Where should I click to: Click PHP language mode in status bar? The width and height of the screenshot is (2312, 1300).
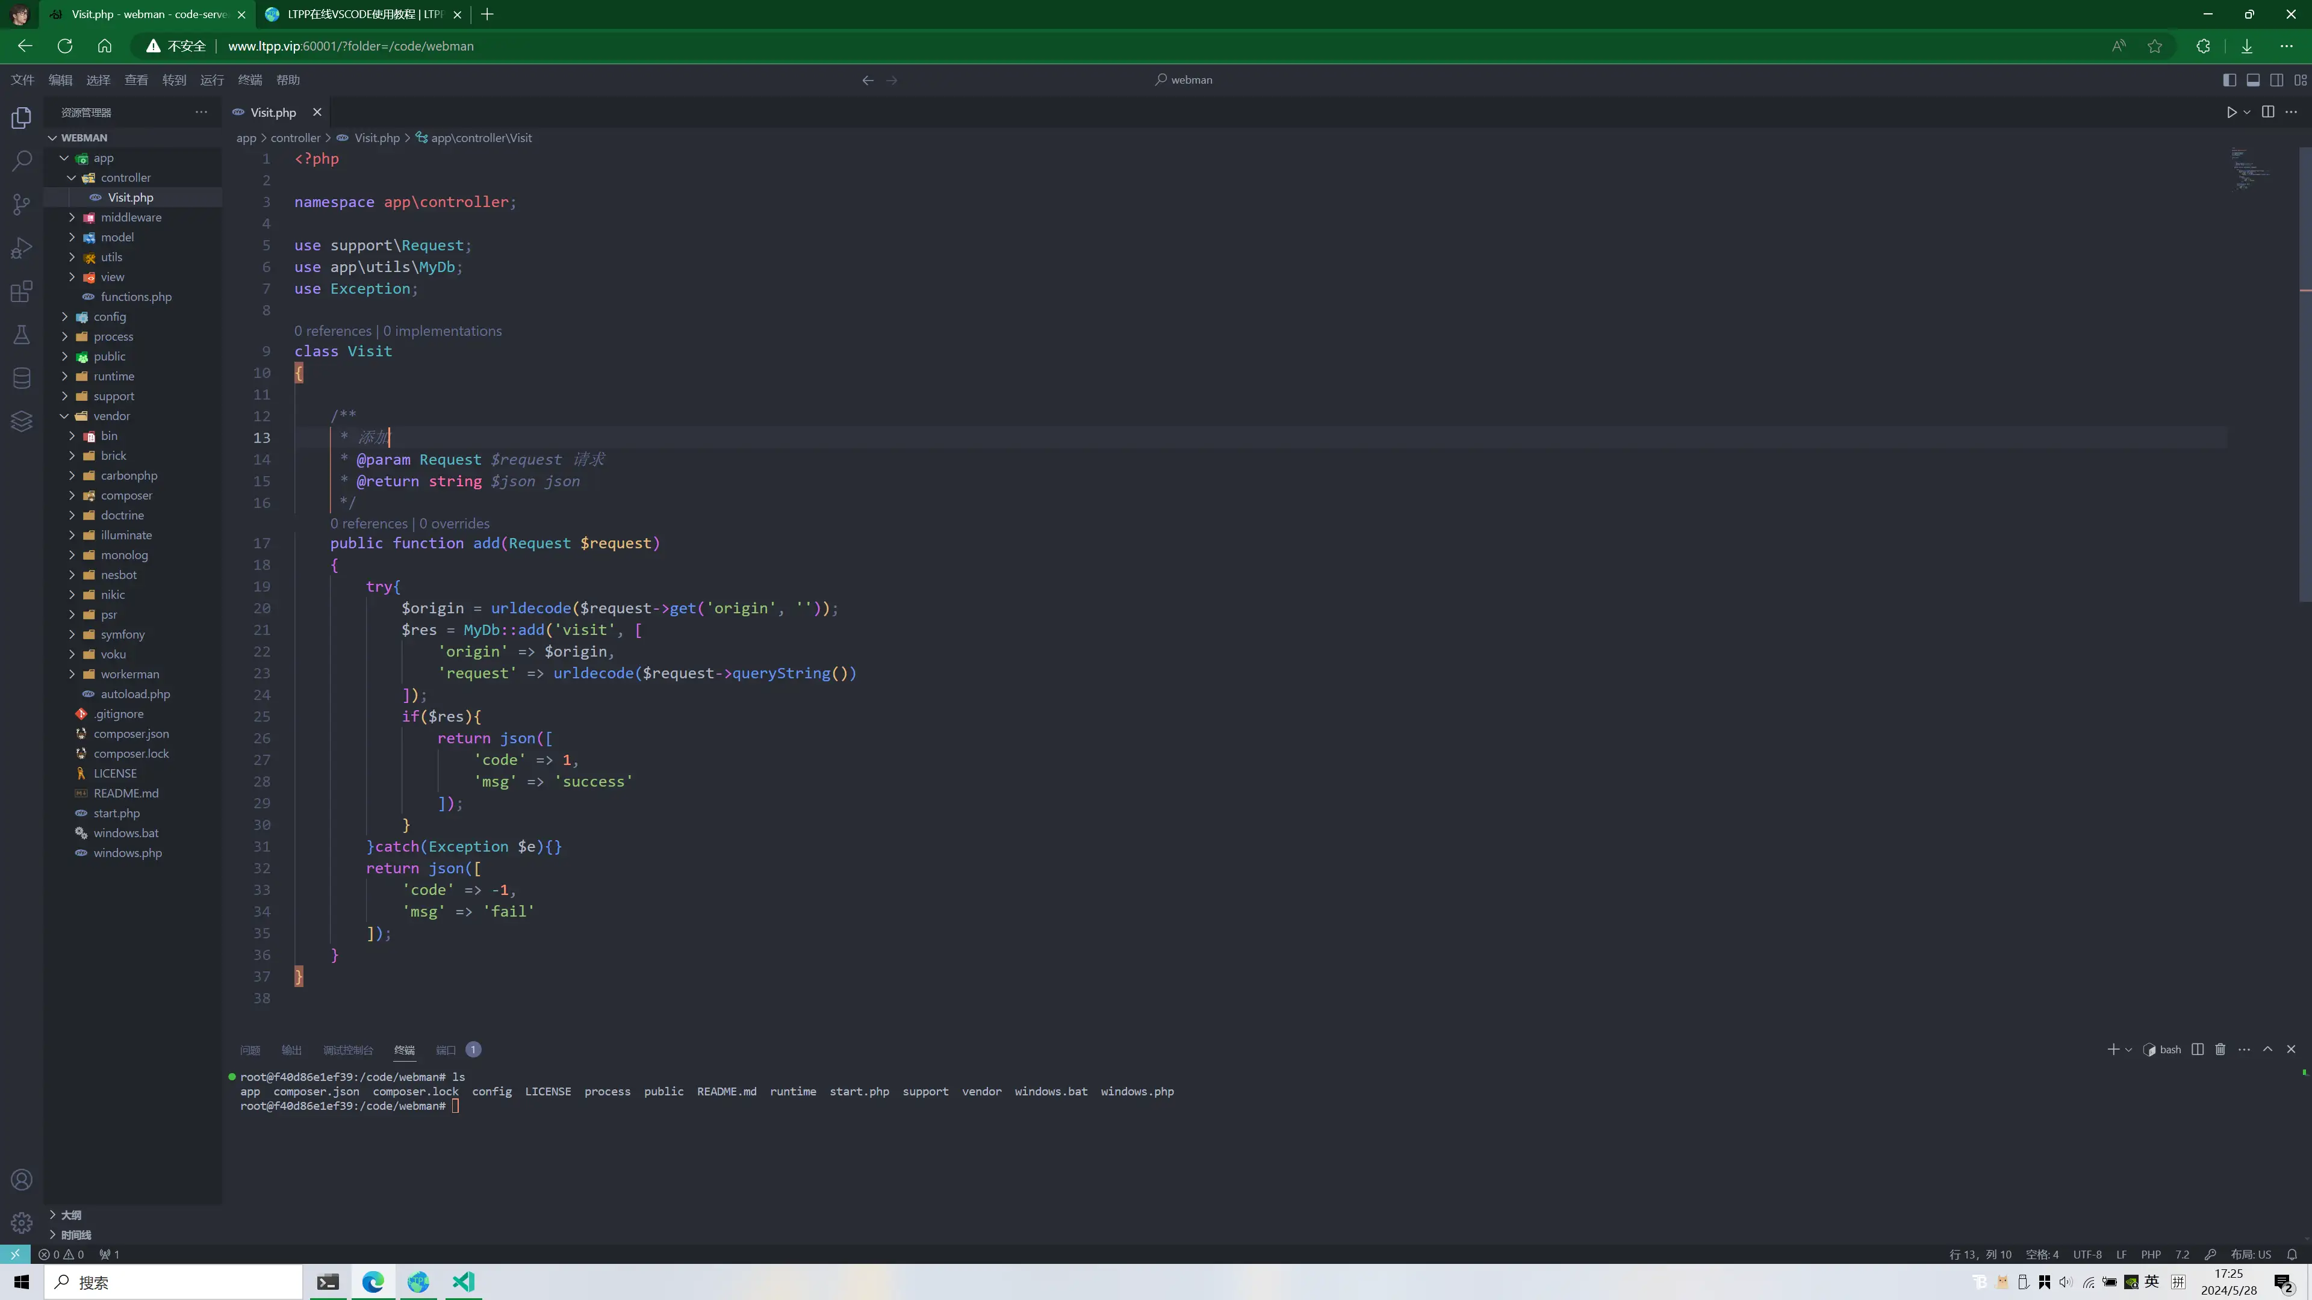[x=2151, y=1254]
